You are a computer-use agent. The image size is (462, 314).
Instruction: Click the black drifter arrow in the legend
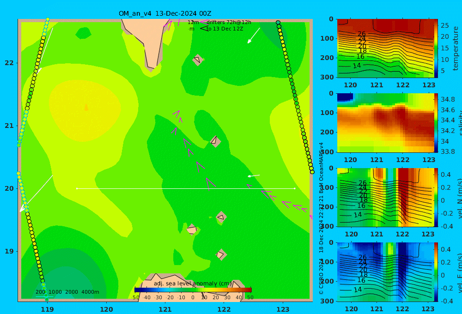coord(204,29)
